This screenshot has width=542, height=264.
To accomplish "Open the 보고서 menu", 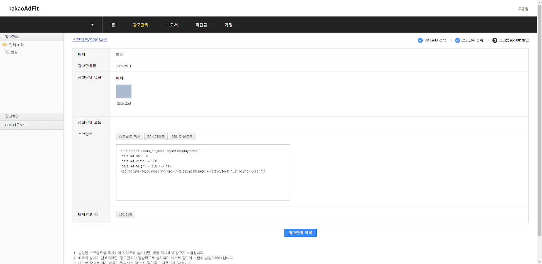I will 172,25.
